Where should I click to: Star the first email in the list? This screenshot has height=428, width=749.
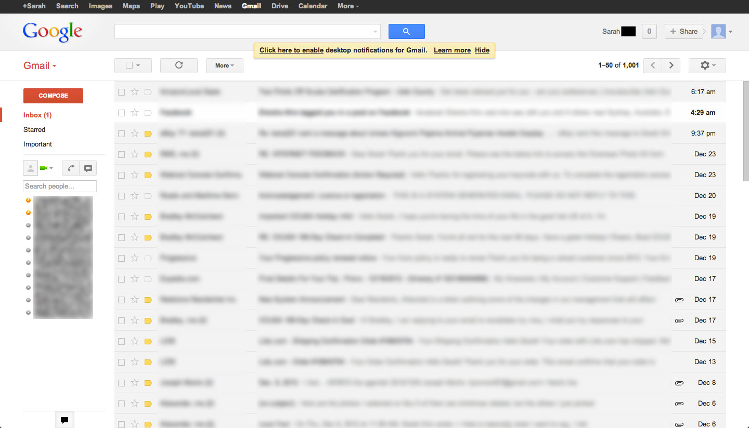[134, 91]
